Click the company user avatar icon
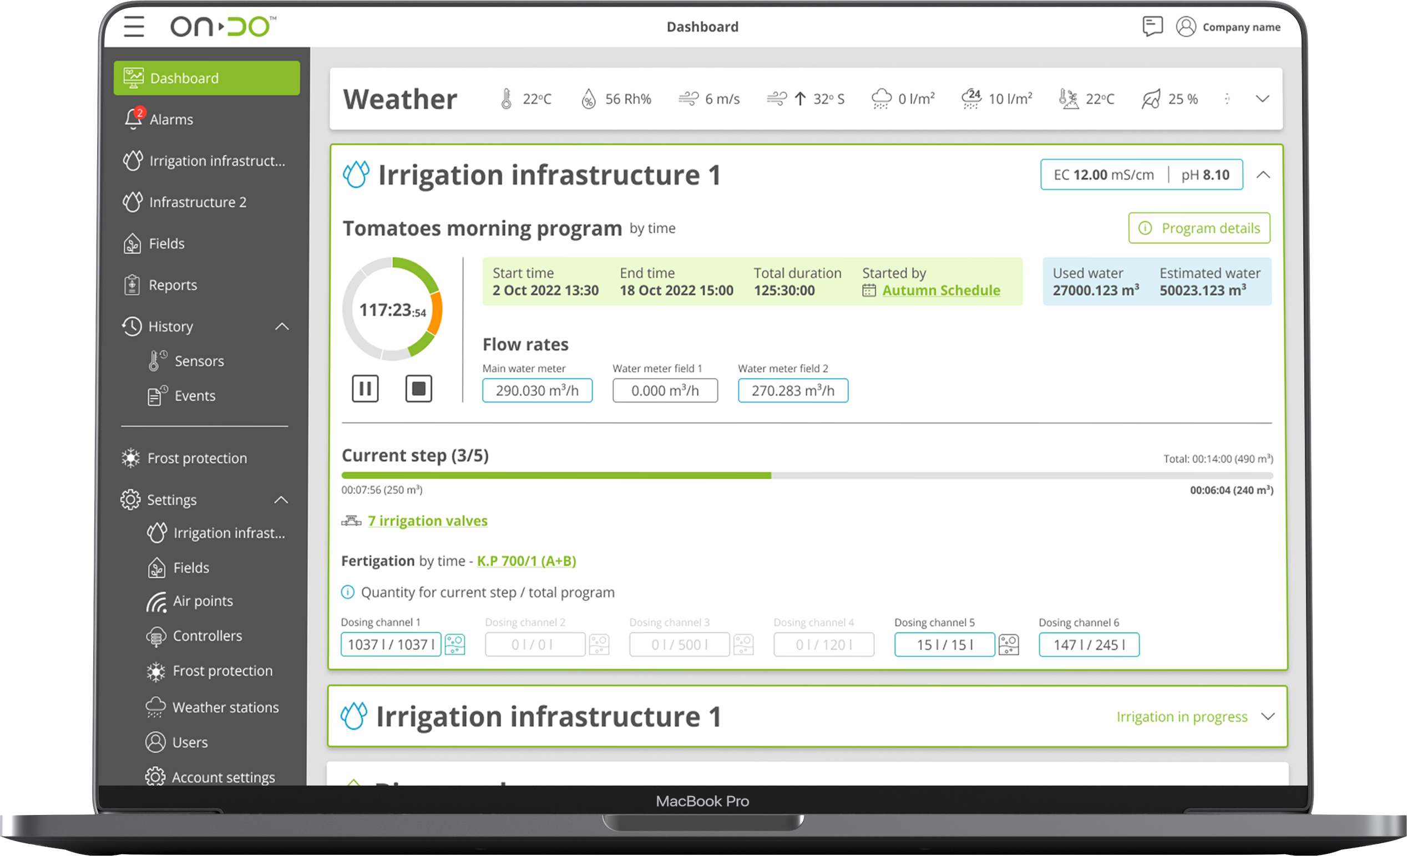Screen dimensions: 1407x856 click(x=1186, y=26)
